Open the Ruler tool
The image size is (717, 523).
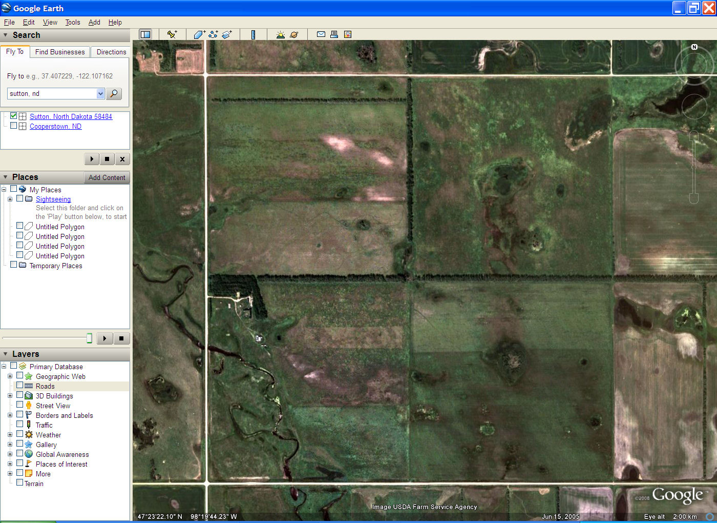pos(253,34)
